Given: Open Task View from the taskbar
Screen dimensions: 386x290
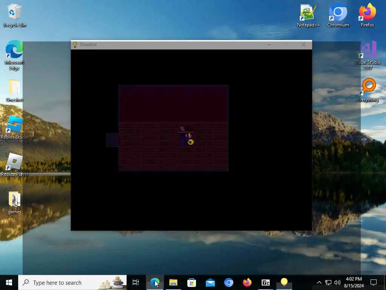Looking at the screenshot, I should click(136, 282).
